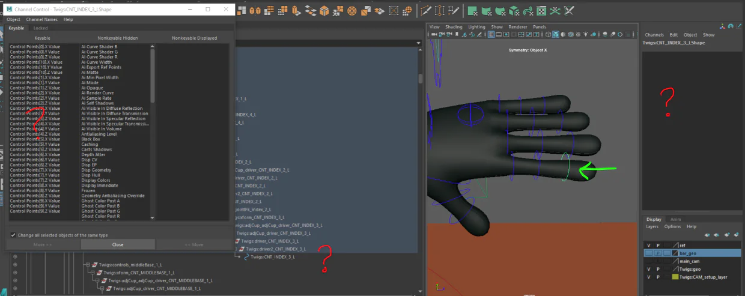The width and height of the screenshot is (745, 296).
Task: Toggle visibility V of Twigs:CAM_setup_layer
Action: coord(649,277)
